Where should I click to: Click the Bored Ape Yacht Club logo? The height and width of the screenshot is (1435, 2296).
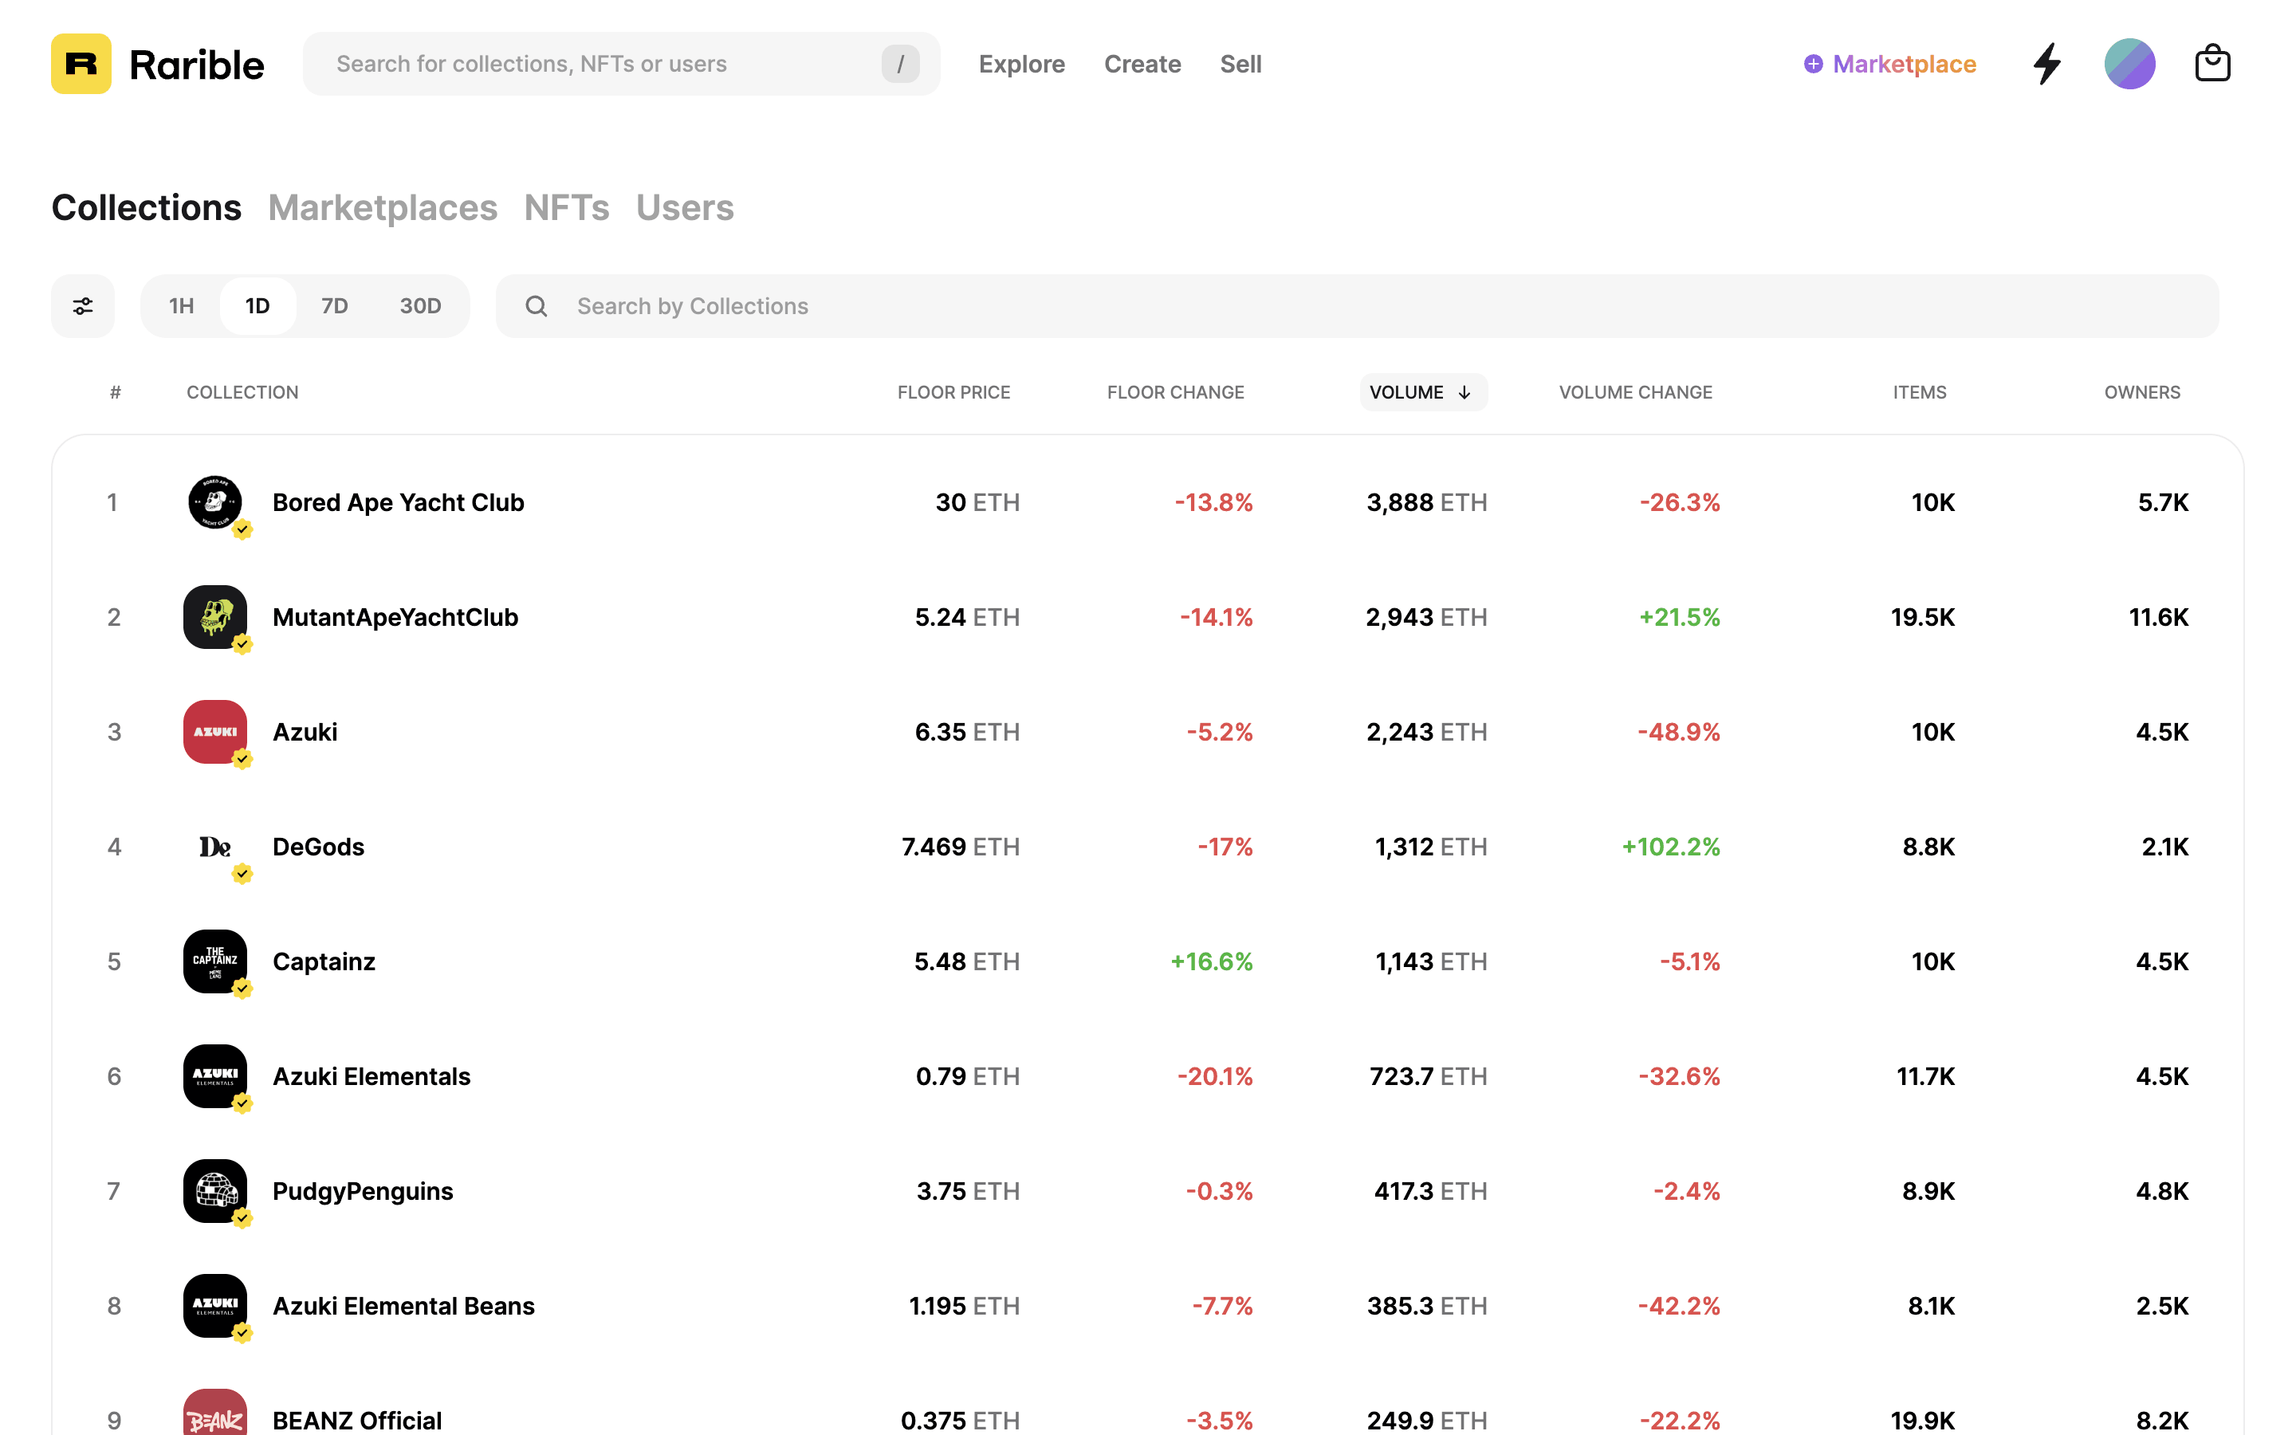(215, 502)
